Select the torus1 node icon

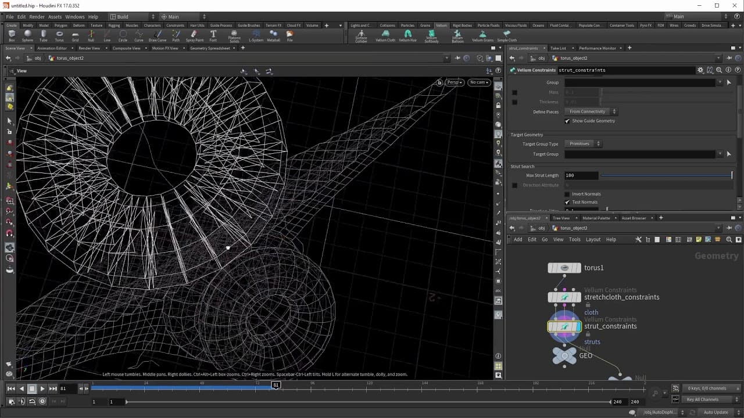coord(564,268)
